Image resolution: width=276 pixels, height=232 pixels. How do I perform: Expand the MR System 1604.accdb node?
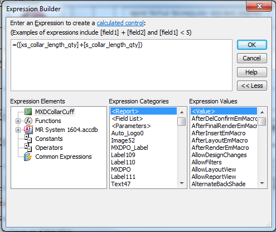point(18,130)
